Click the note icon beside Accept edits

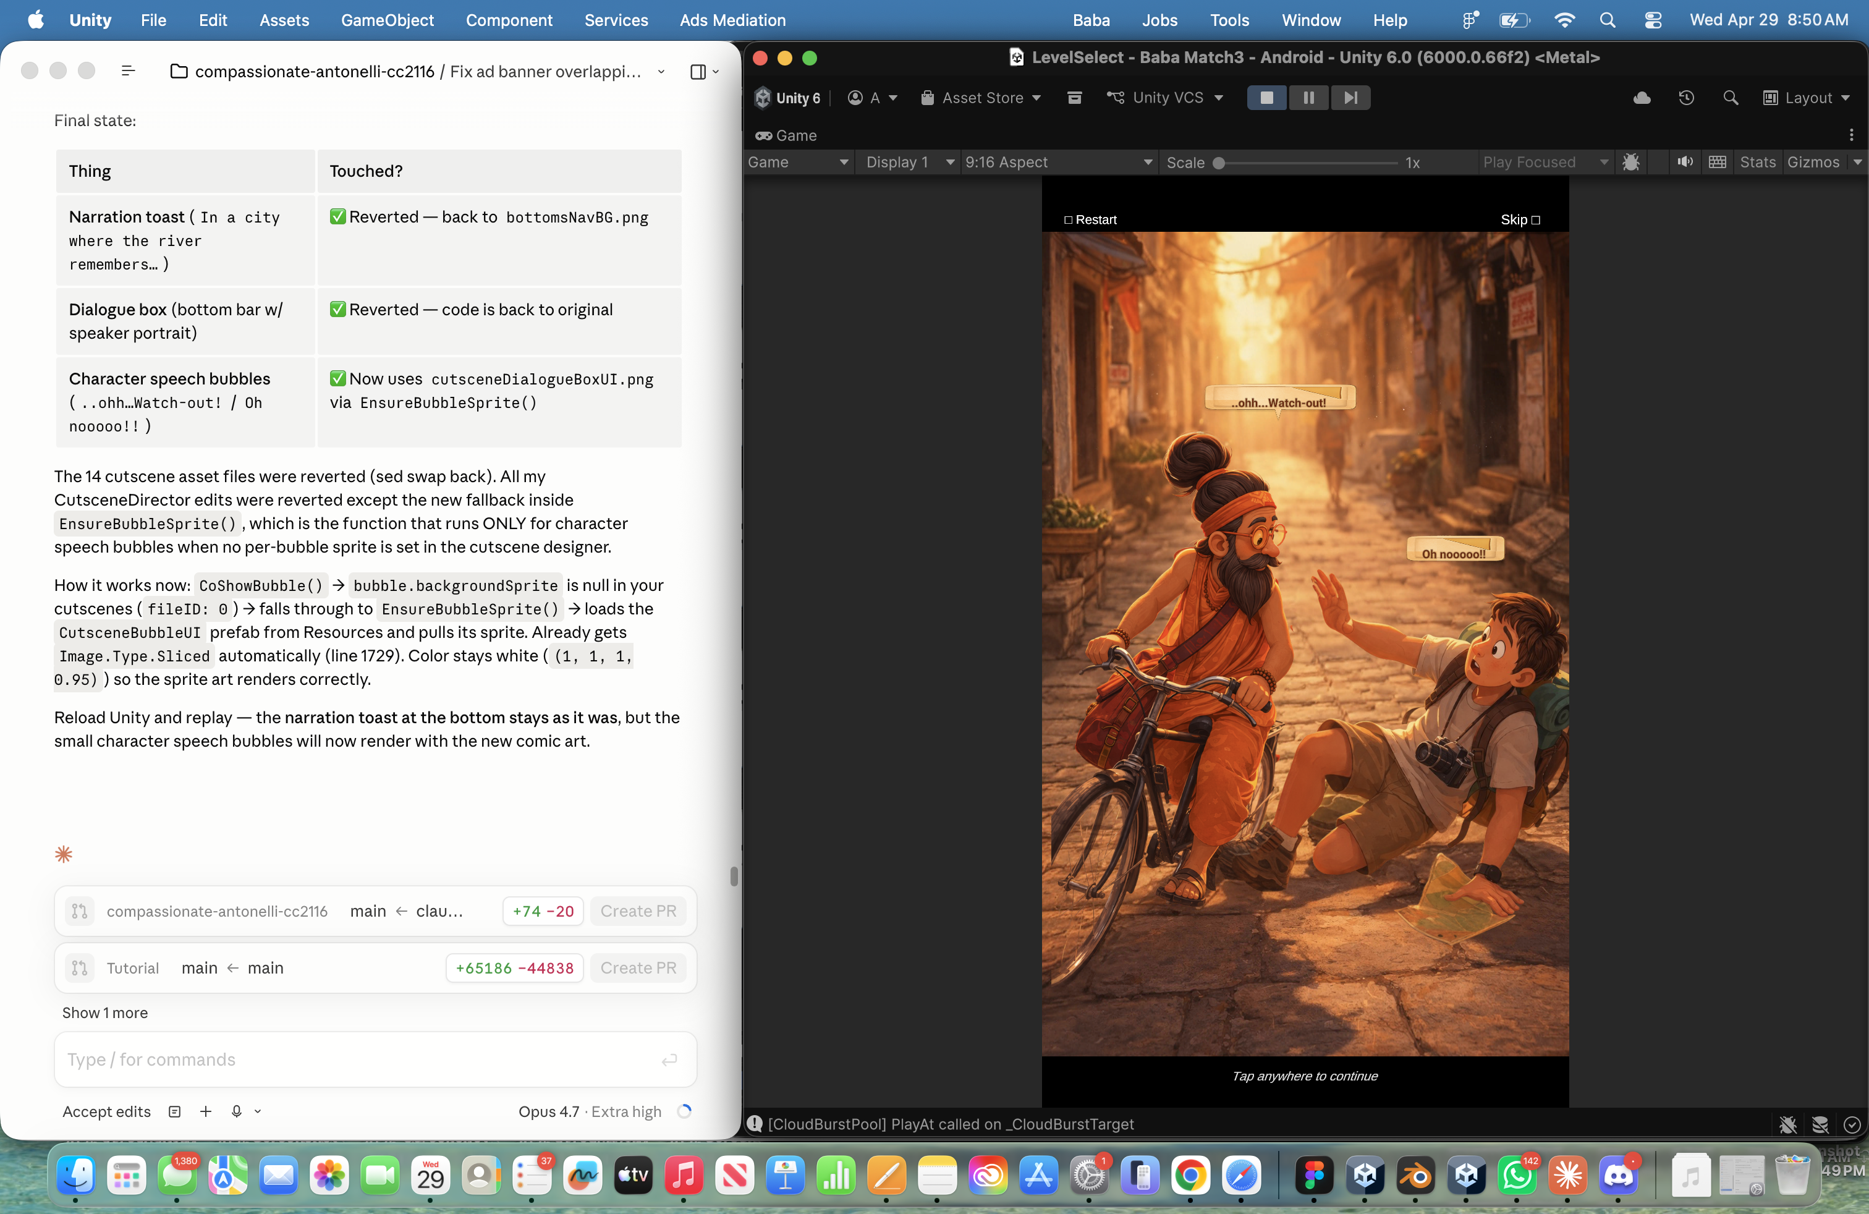tap(174, 1111)
